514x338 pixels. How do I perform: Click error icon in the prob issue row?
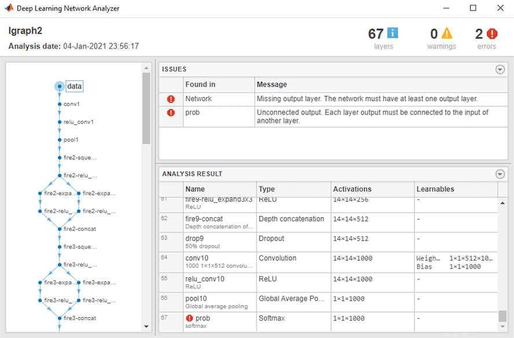(171, 113)
